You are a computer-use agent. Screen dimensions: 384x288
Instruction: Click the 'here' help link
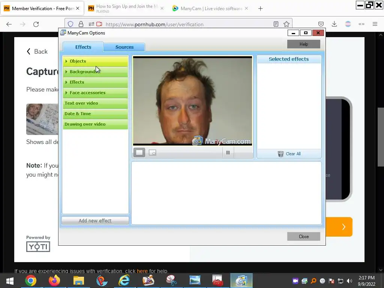click(142, 271)
